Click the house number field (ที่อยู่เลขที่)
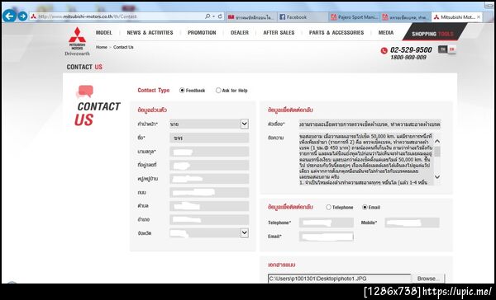 [209, 165]
